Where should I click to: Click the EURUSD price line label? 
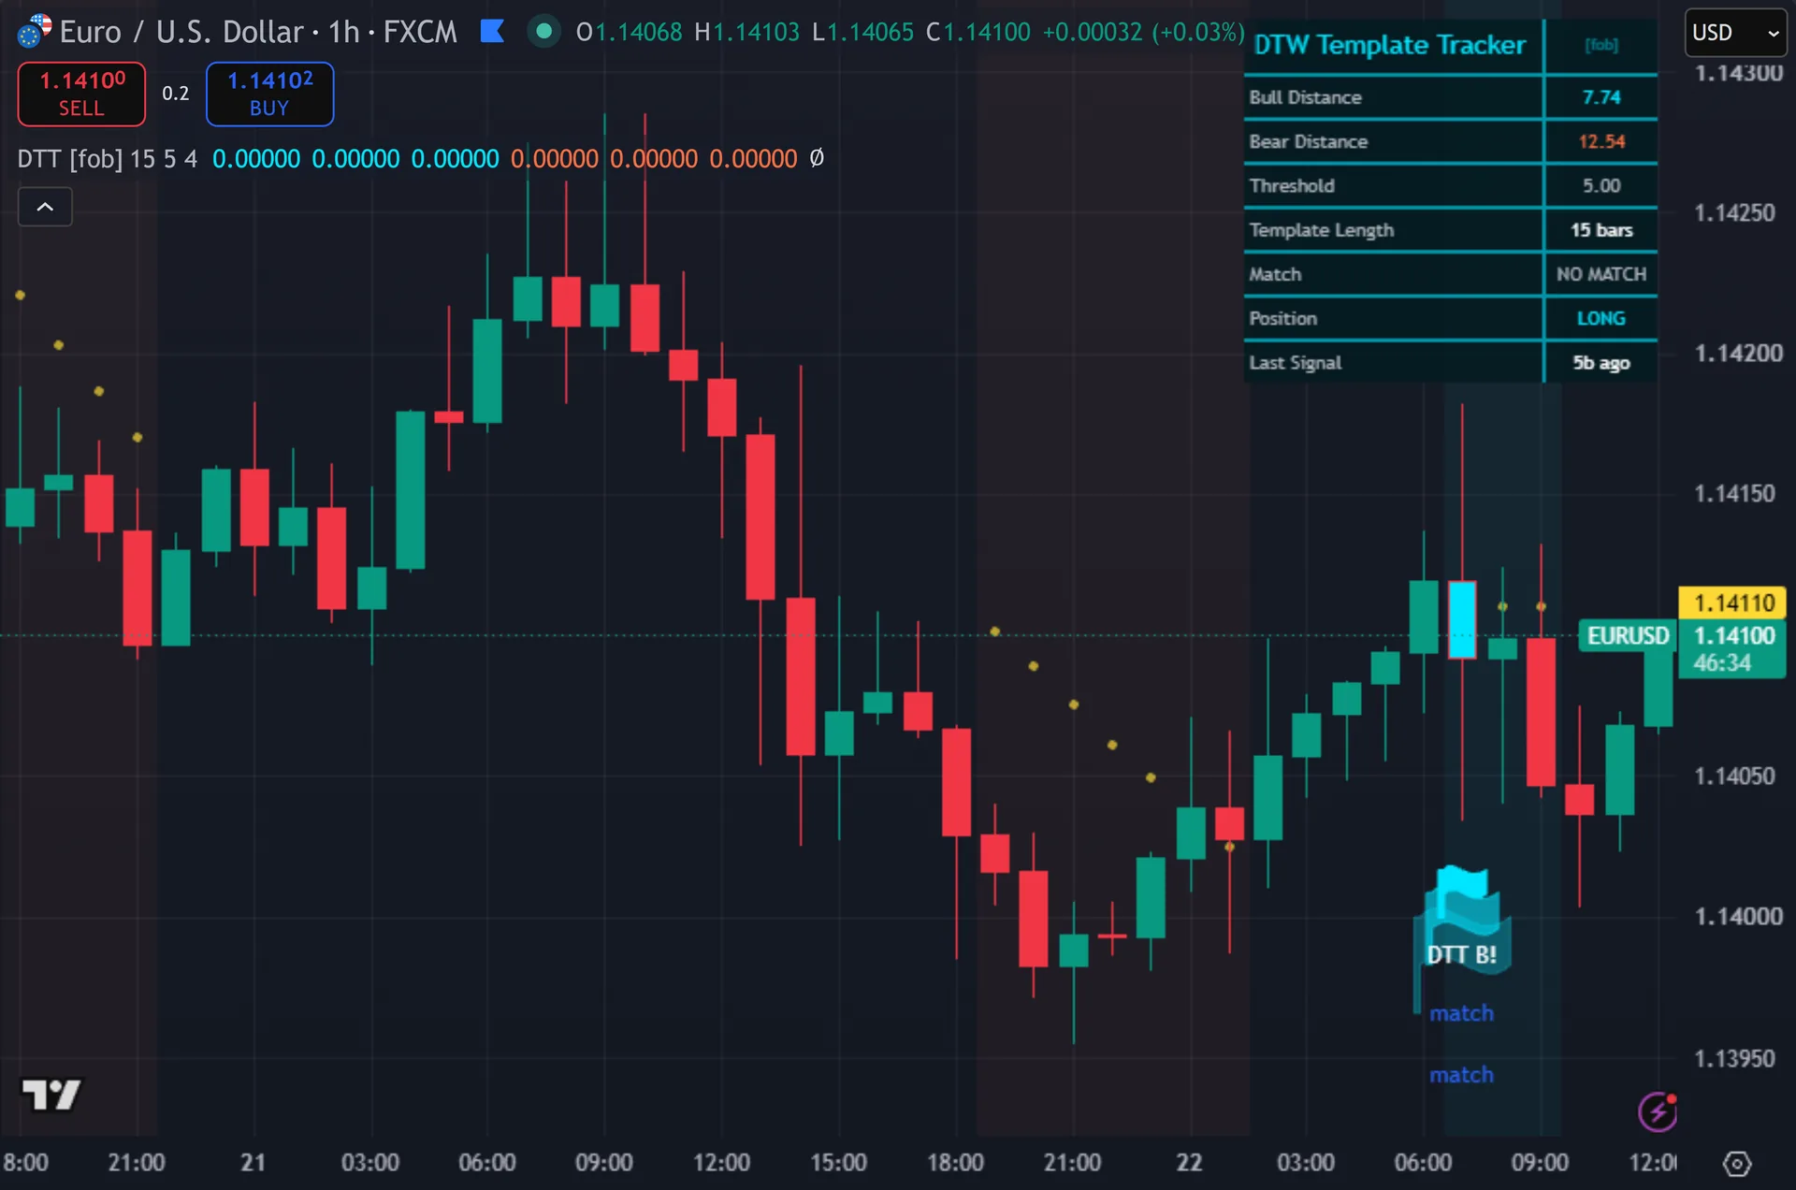[1628, 636]
